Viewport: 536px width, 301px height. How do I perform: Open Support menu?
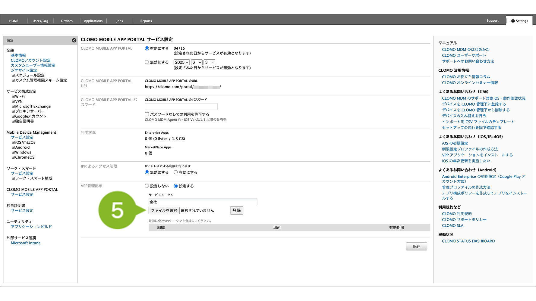tap(492, 20)
